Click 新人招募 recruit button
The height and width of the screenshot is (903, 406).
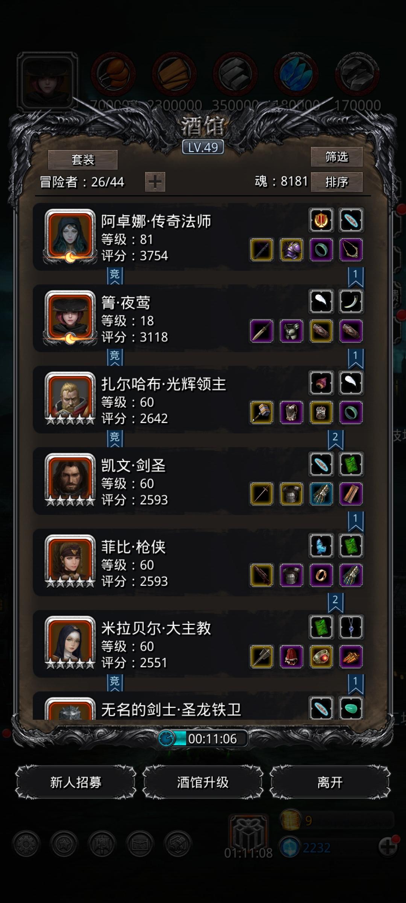76,782
